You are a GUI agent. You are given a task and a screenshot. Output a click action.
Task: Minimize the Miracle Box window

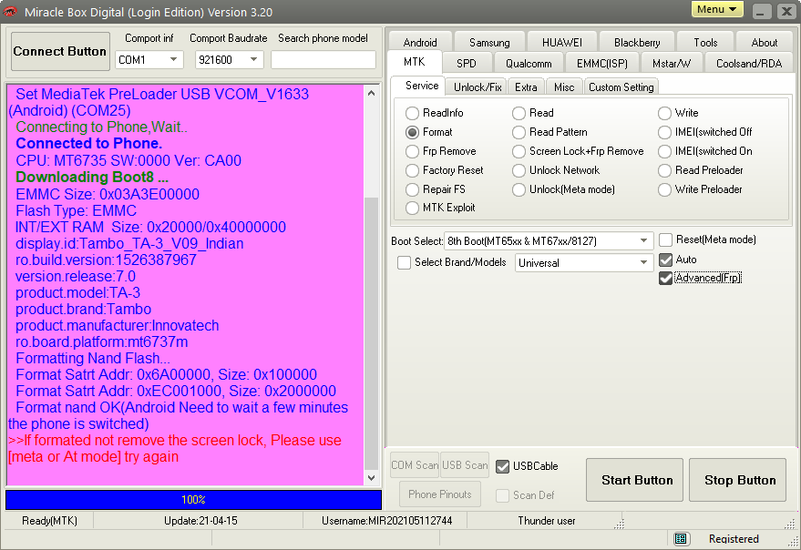(761, 11)
